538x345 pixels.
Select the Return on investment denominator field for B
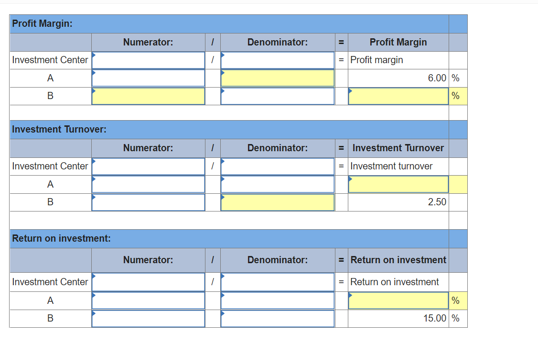pyautogui.click(x=277, y=318)
